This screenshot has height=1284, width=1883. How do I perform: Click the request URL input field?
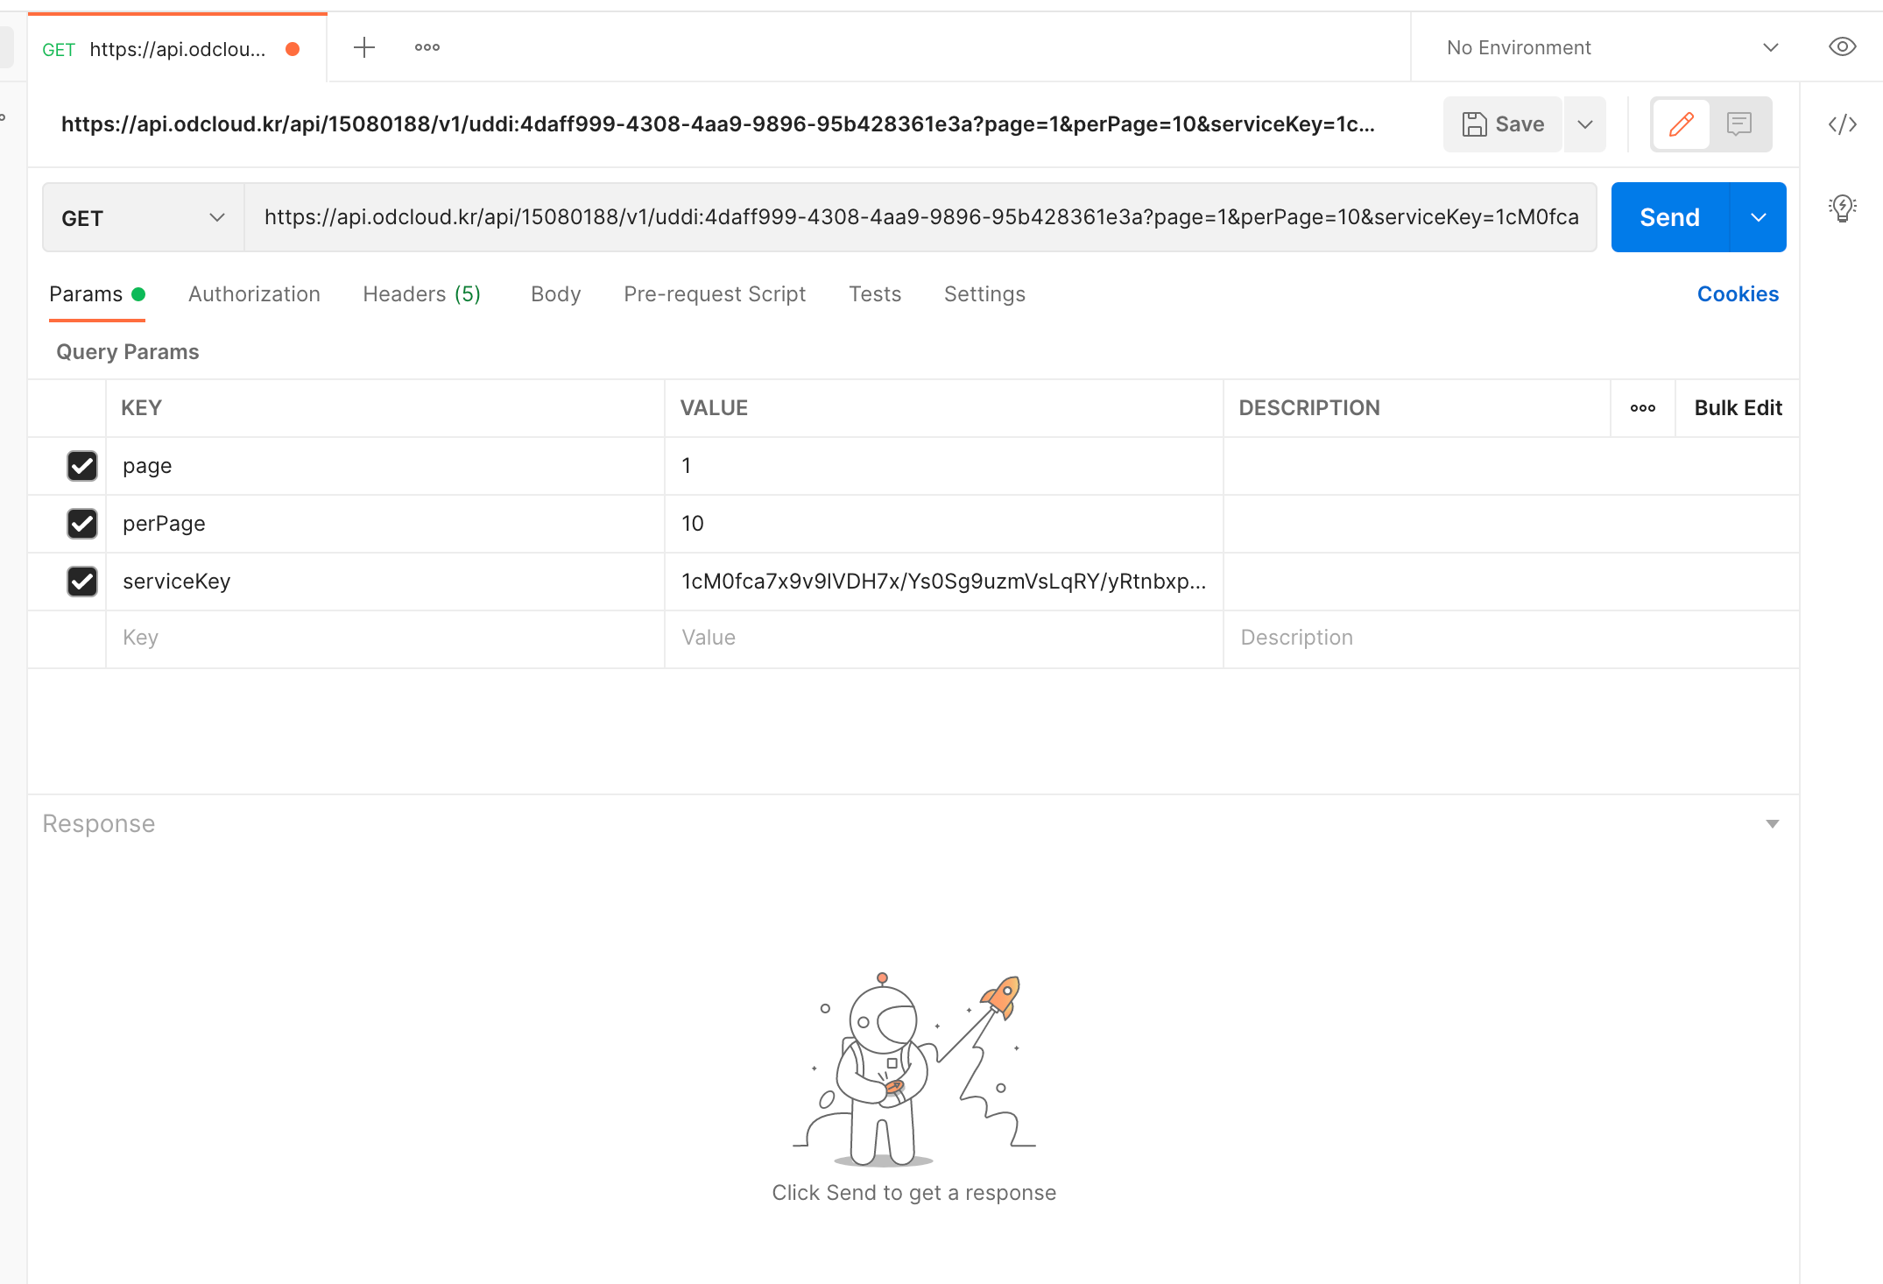pos(920,218)
